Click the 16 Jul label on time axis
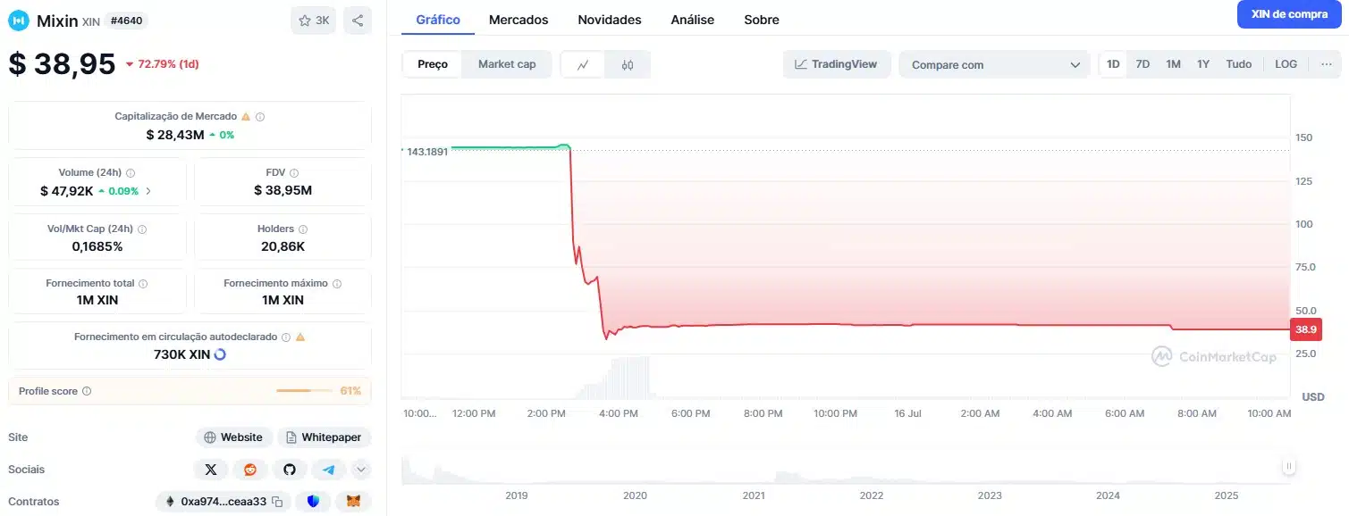This screenshot has height=516, width=1349. coord(907,413)
